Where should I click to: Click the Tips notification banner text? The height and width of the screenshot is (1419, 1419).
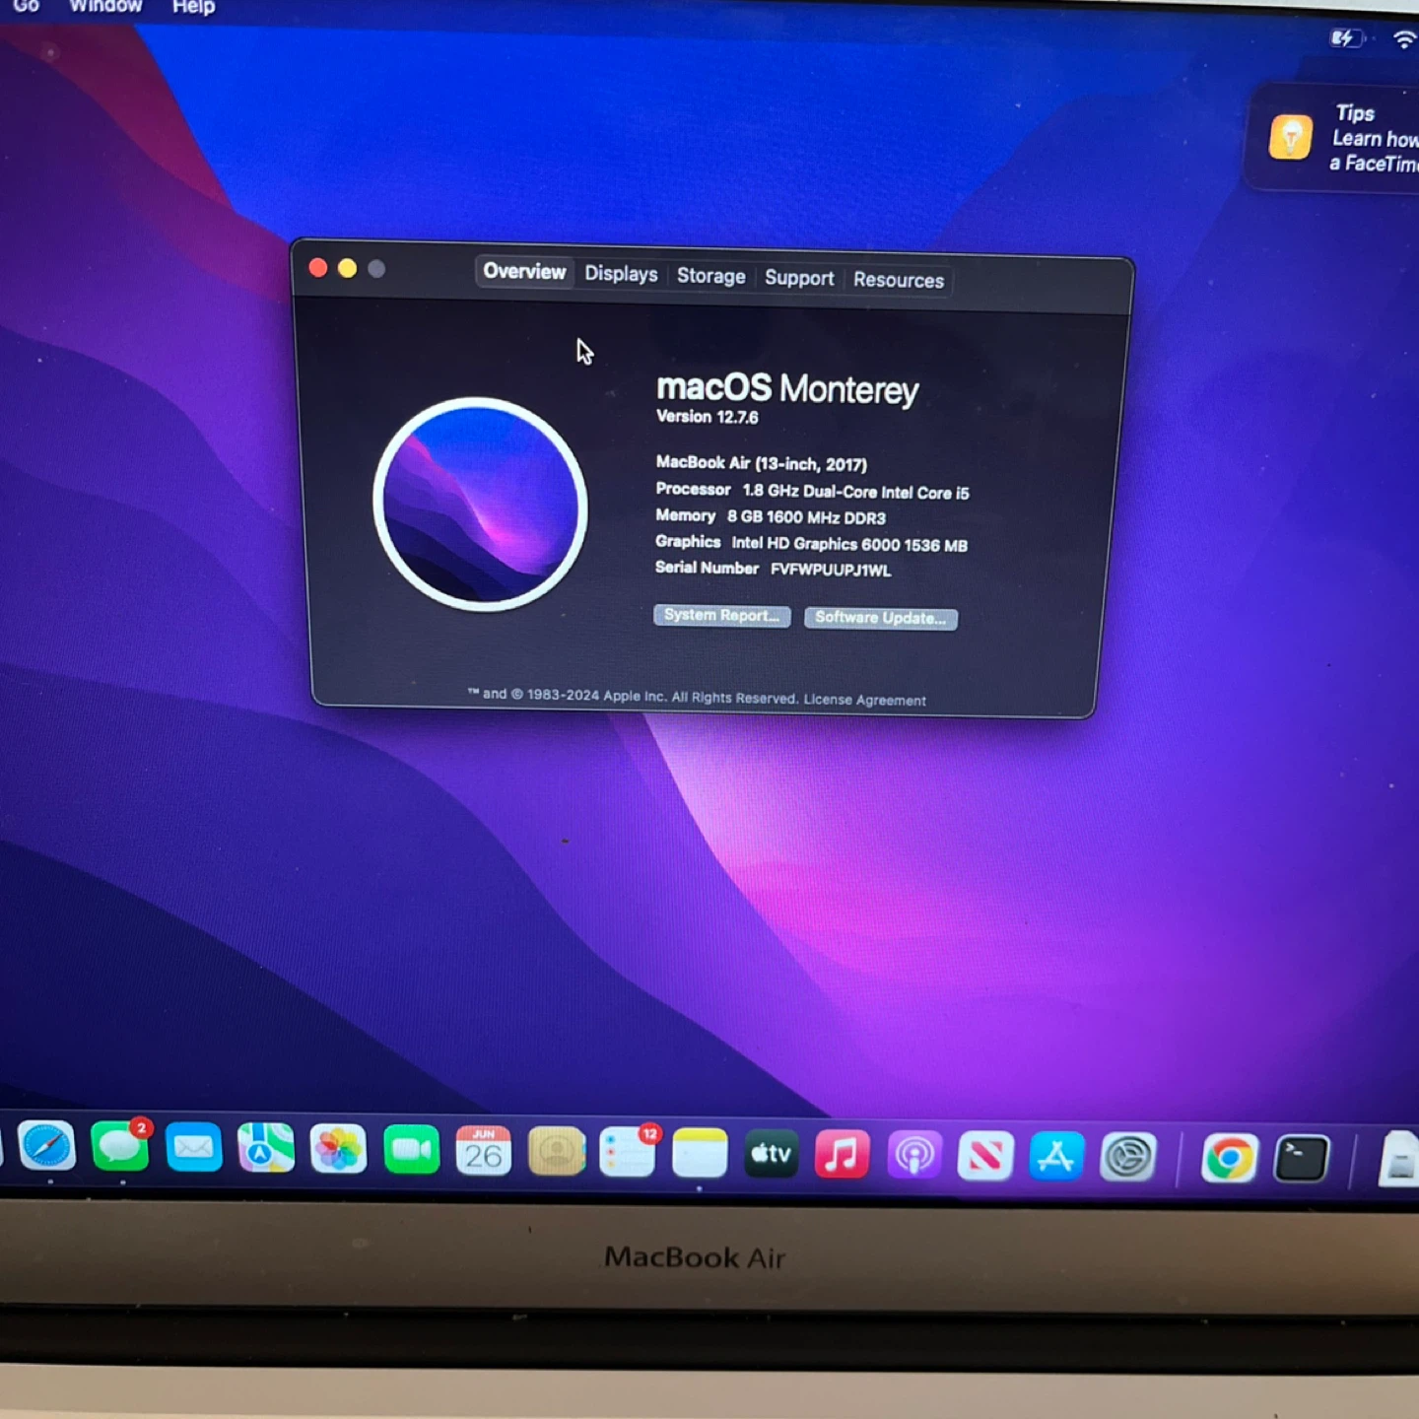click(1375, 139)
